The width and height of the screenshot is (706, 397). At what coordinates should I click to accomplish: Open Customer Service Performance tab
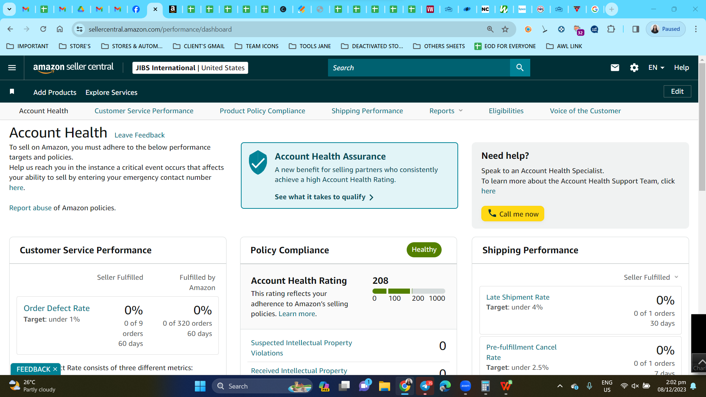pos(144,111)
